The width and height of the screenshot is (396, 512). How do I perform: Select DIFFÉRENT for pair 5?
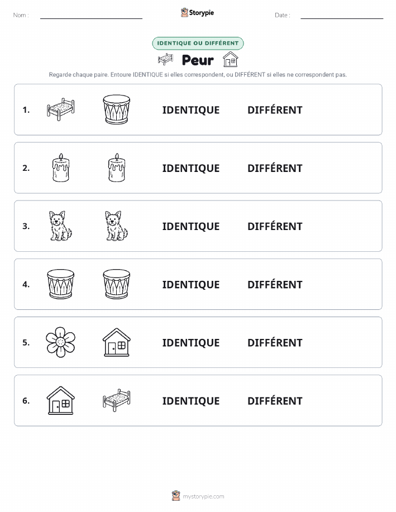coord(275,342)
